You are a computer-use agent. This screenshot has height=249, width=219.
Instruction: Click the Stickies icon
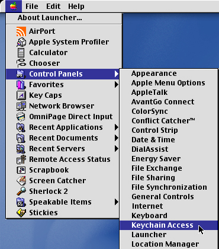click(x=21, y=213)
